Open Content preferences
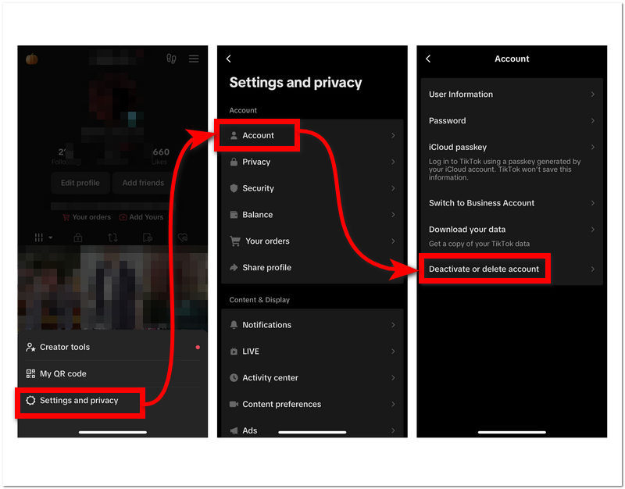 pos(312,404)
